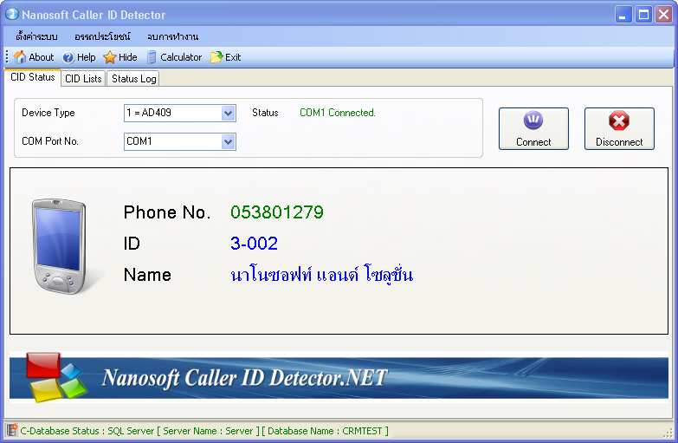Maximize the Caller ID Detector window
Image resolution: width=678 pixels, height=443 pixels.
coord(643,14)
